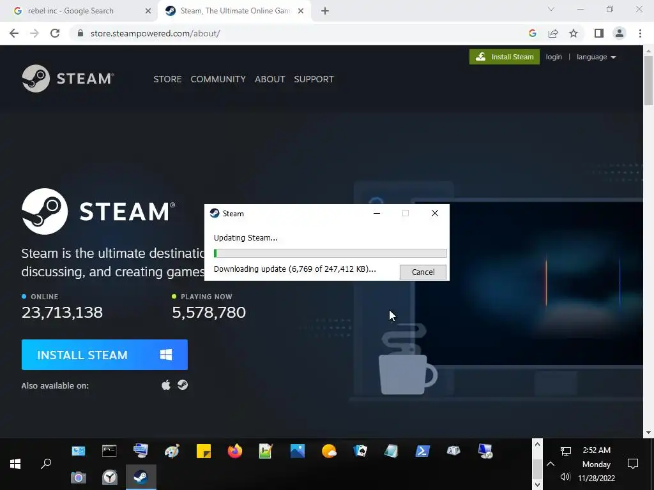Click the Steam updater progress bar
This screenshot has height=490, width=654.
click(330, 253)
